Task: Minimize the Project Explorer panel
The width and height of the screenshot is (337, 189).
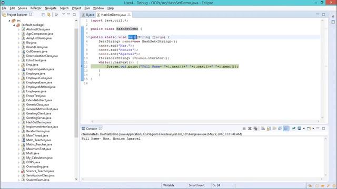Action: coord(68,14)
